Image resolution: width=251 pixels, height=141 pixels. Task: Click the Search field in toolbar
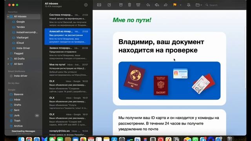point(225,5)
